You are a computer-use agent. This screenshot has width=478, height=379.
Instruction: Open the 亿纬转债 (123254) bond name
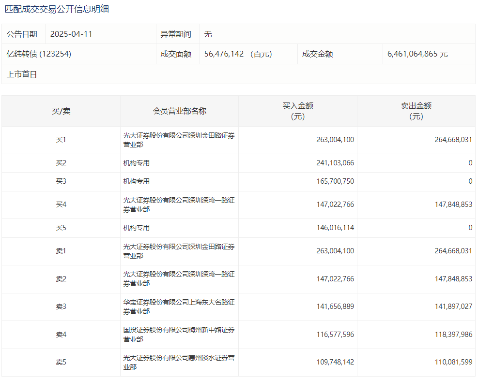click(x=39, y=54)
